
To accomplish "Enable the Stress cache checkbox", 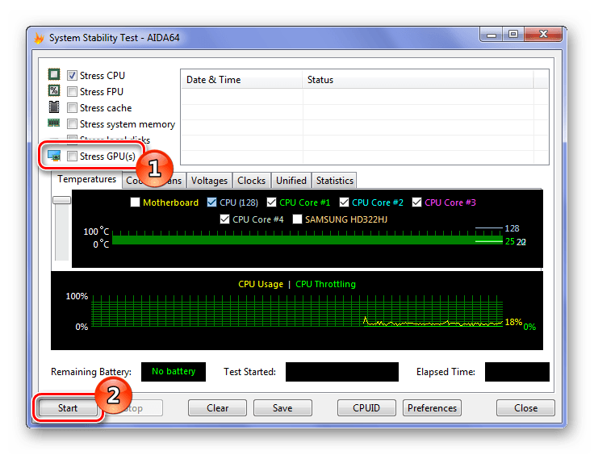I will coord(72,108).
